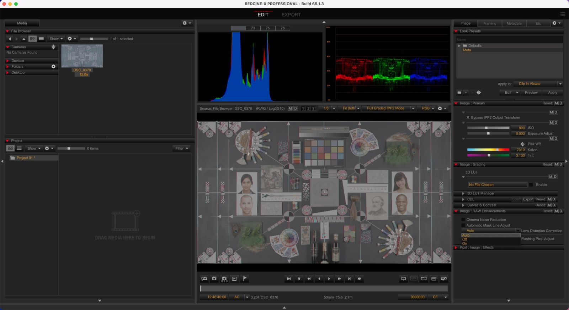569x310 pixels.
Task: Click the R3D snapshot camera icon
Action: coord(224,279)
